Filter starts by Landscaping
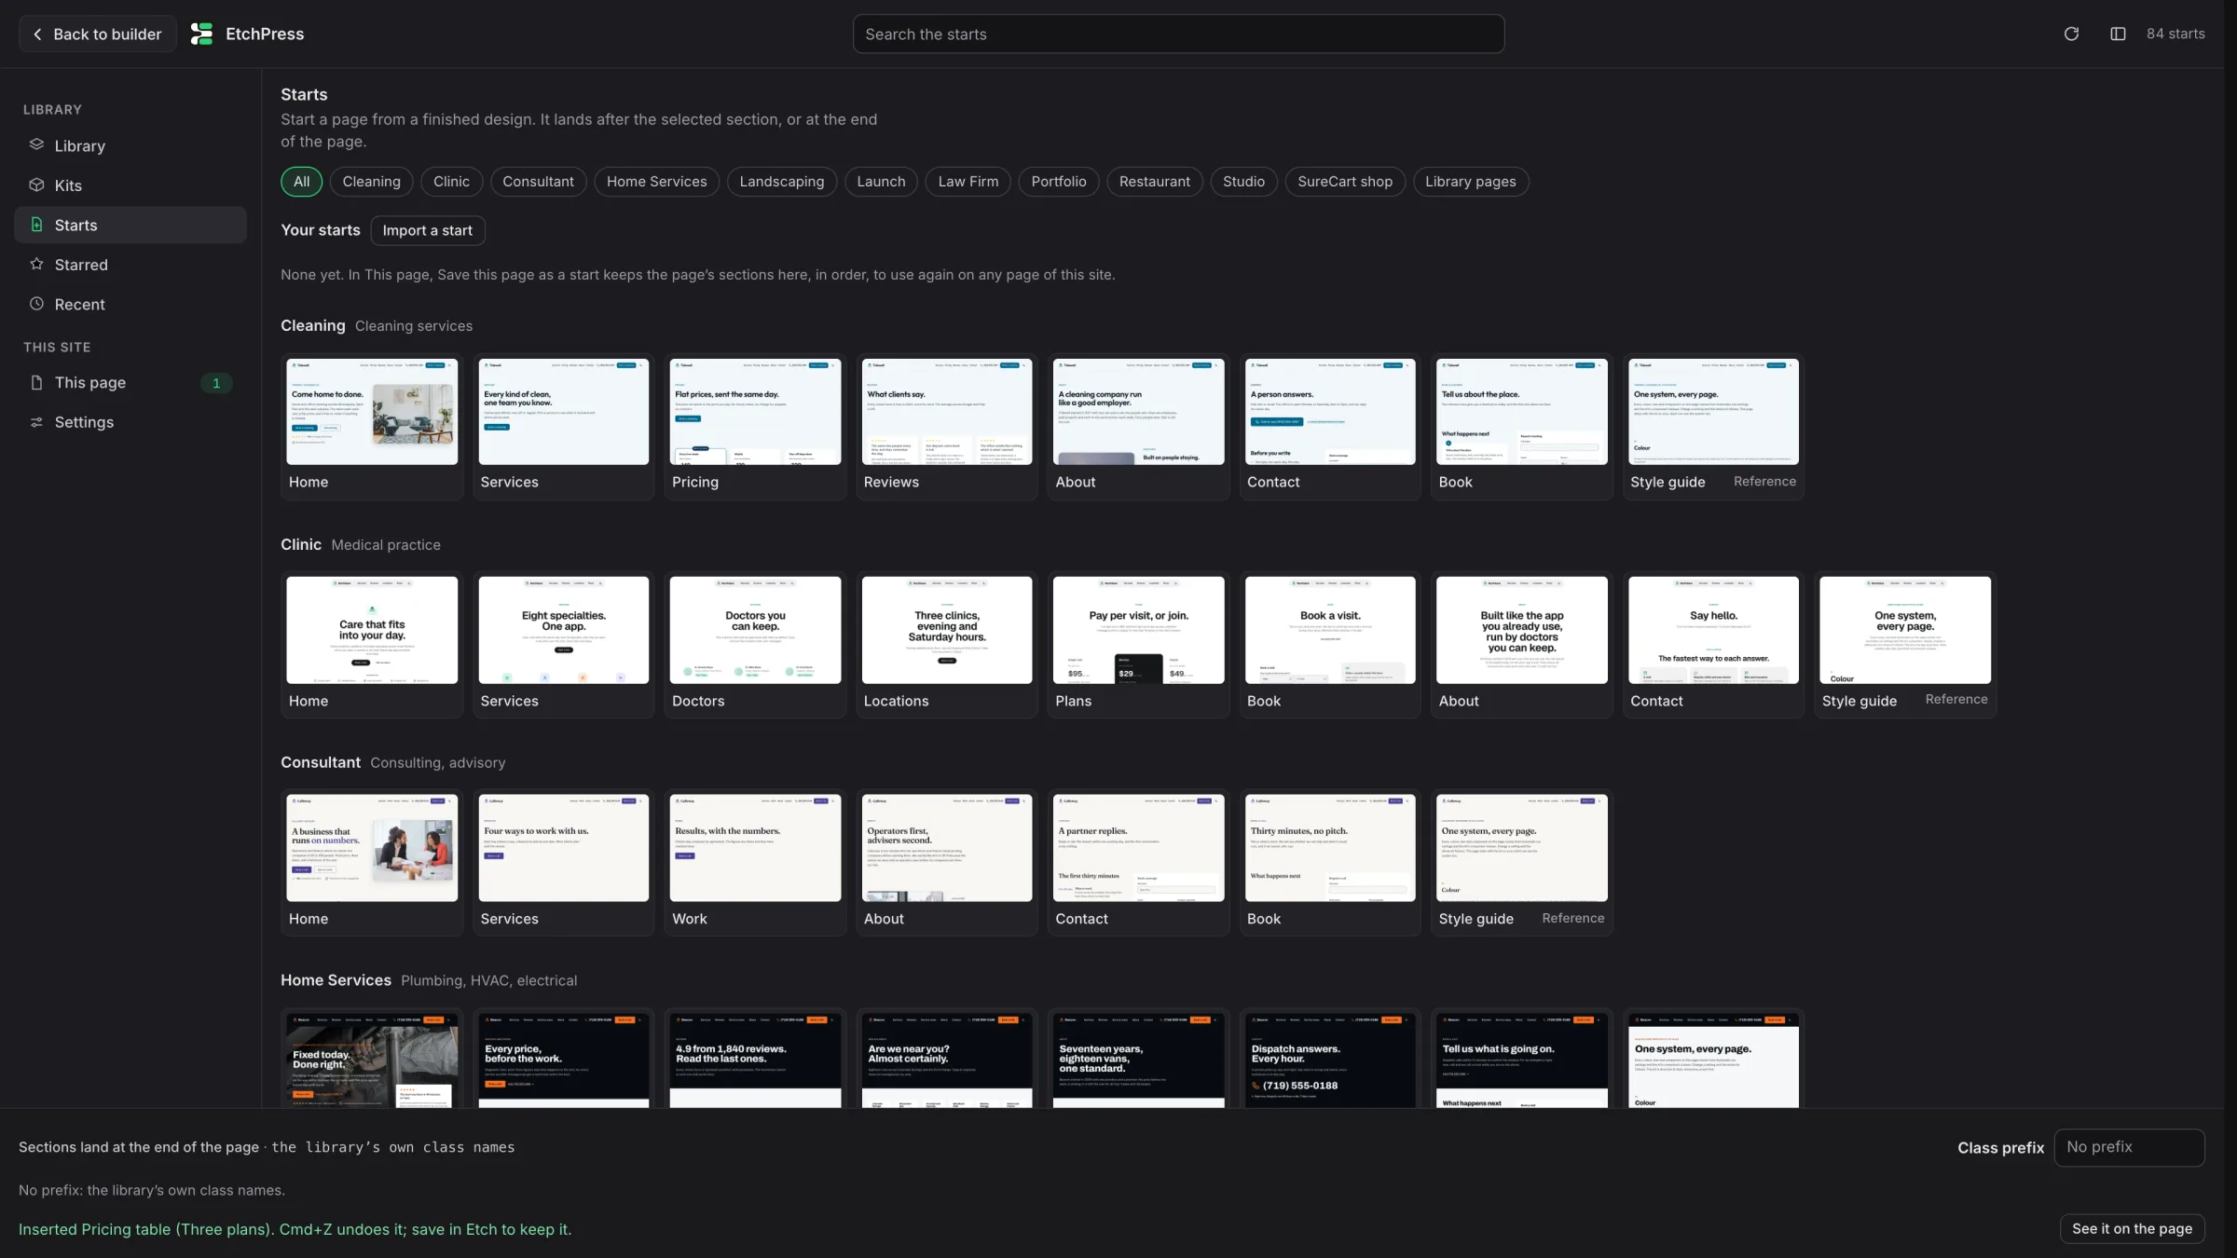The height and width of the screenshot is (1258, 2237). click(781, 182)
